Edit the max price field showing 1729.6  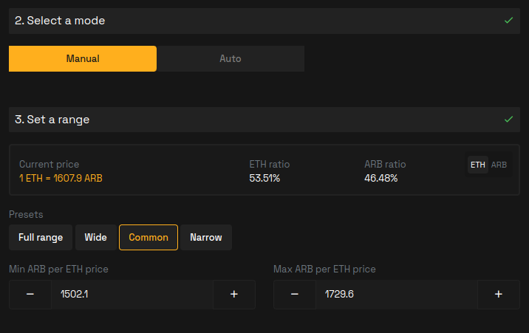point(397,295)
